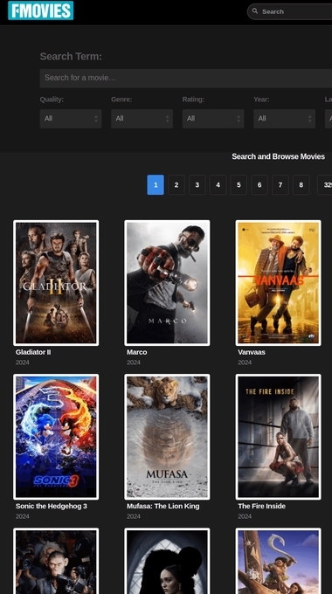Screen dimensions: 332x594
Task: Click the 'Search Term:' label
Action: pos(71,57)
